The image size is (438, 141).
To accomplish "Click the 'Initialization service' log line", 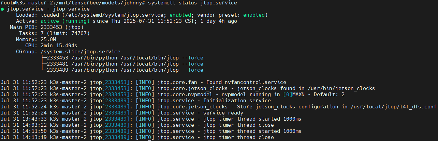I will (136, 101).
